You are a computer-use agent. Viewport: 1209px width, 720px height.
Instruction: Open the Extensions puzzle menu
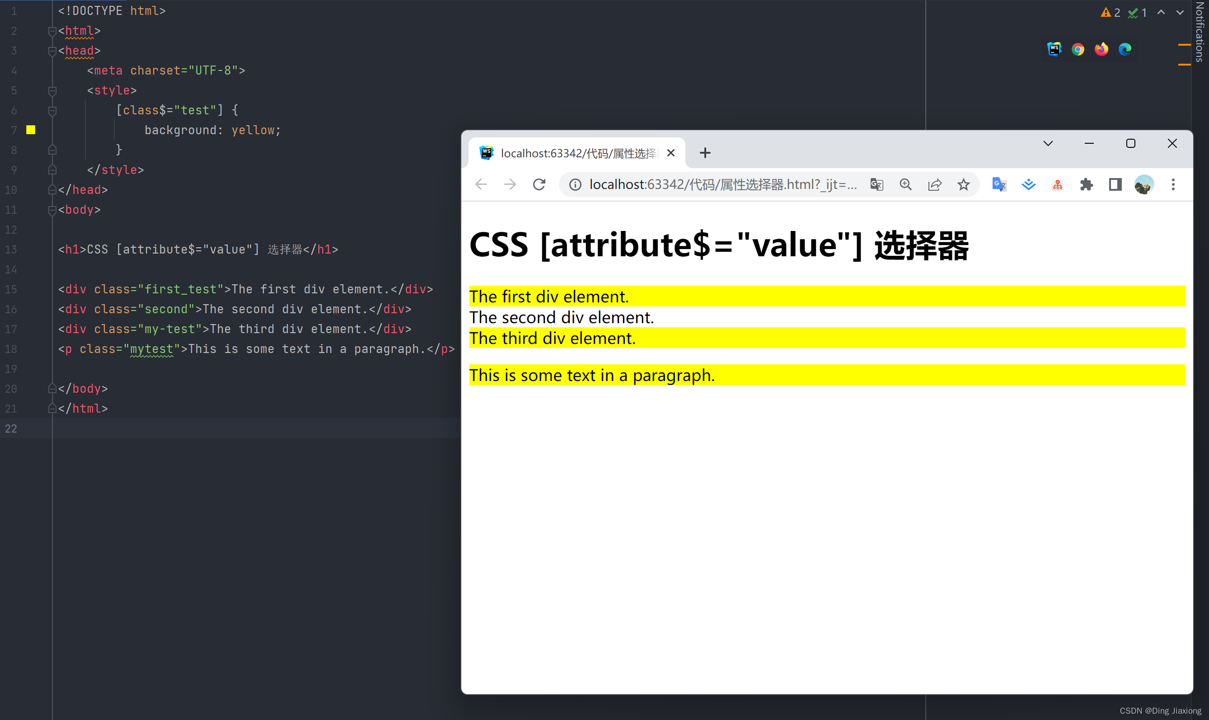point(1086,185)
